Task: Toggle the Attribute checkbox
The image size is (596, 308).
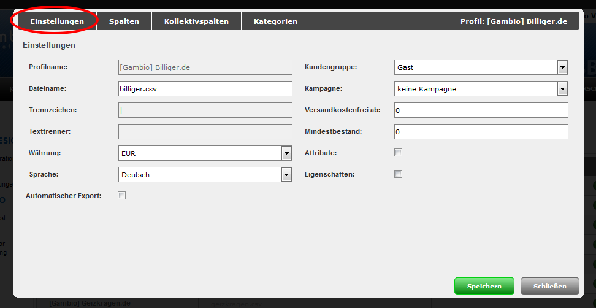Action: [398, 152]
